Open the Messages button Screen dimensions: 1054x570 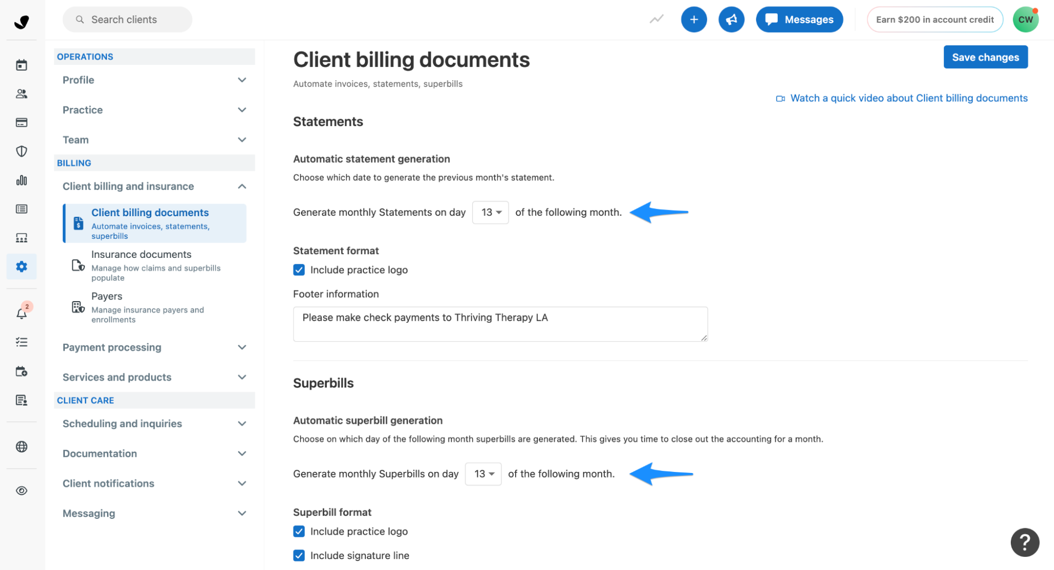click(x=799, y=20)
